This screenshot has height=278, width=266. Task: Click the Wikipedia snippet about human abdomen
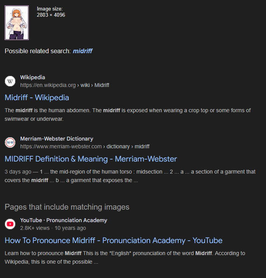point(128,115)
